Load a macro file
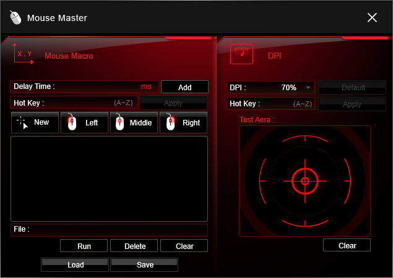393x278 pixels. pos(76,264)
